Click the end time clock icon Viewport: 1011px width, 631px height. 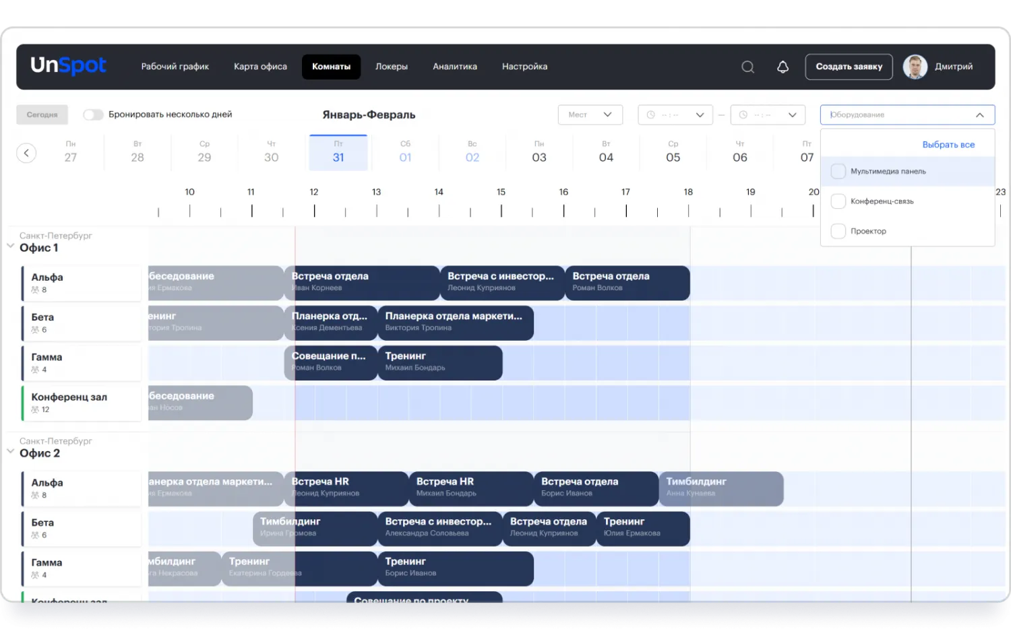(x=743, y=115)
